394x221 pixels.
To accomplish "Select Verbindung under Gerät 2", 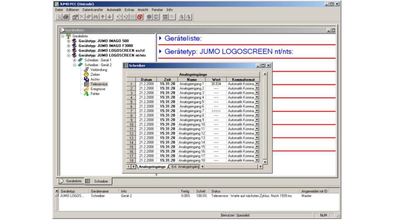I will point(98,70).
